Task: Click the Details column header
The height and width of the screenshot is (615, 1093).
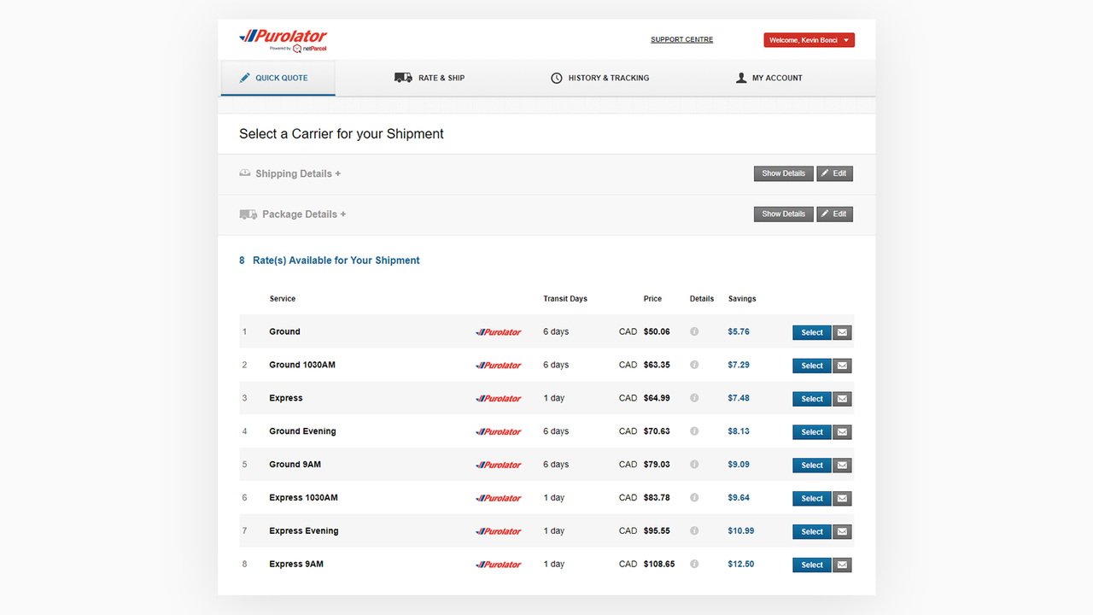Action: pos(702,299)
